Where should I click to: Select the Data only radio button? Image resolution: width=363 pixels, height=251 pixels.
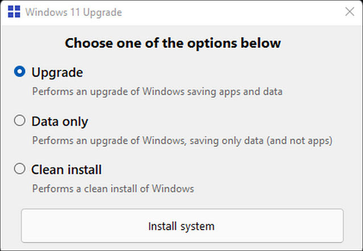click(x=20, y=120)
